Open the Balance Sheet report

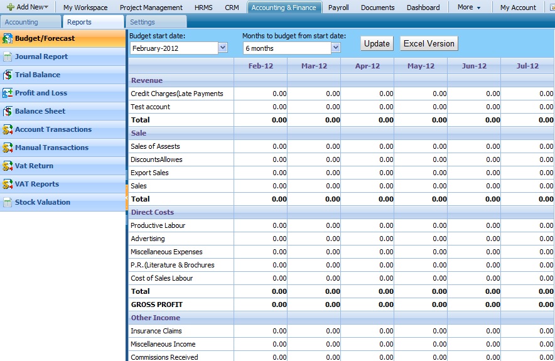coord(40,111)
